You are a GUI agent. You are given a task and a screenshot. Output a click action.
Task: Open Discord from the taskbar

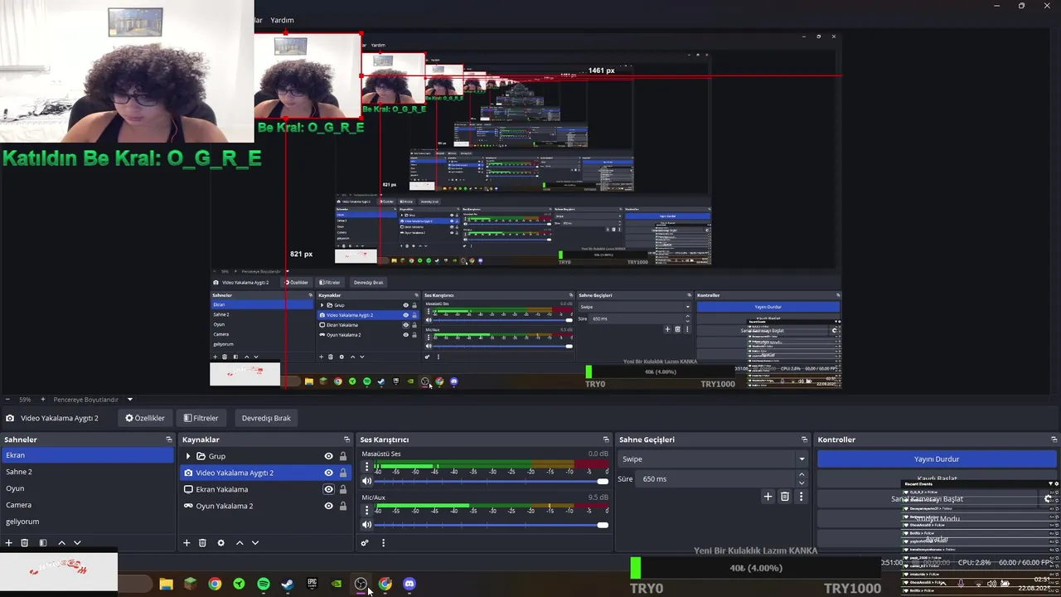click(x=409, y=584)
